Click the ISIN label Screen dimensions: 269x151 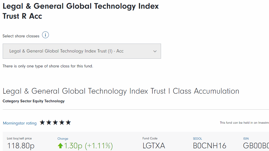pos(246,139)
